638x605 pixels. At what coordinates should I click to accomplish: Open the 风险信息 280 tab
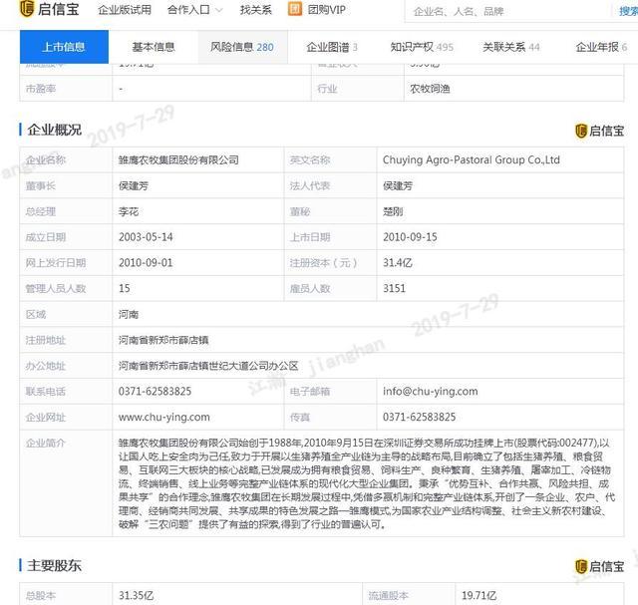(242, 47)
